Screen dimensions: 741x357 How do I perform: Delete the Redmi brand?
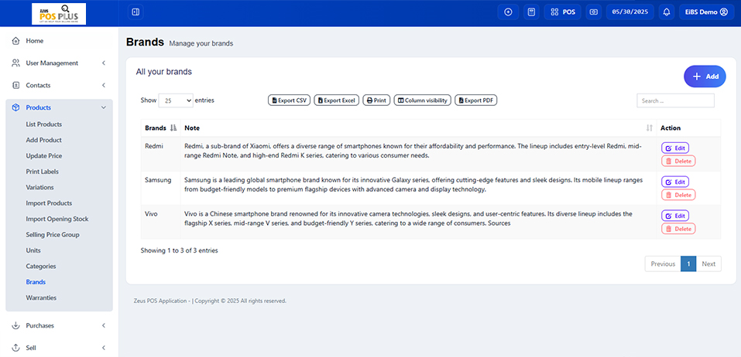678,161
